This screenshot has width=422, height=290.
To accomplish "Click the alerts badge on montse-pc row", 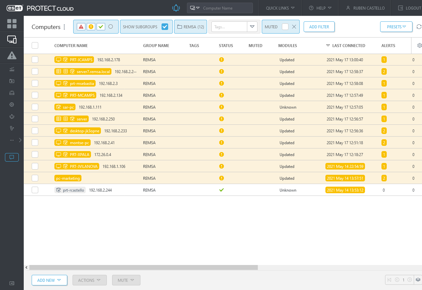I will [x=384, y=143].
